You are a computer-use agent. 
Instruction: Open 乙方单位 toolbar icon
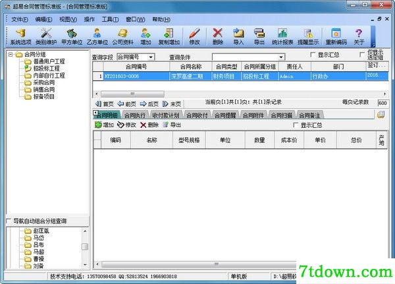[97, 37]
